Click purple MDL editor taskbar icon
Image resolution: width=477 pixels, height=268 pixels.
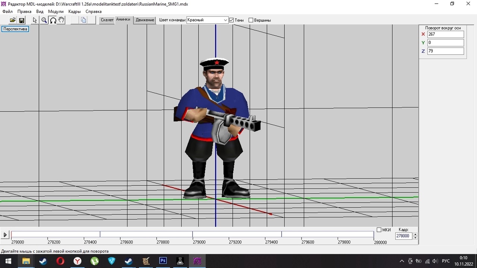[197, 261]
